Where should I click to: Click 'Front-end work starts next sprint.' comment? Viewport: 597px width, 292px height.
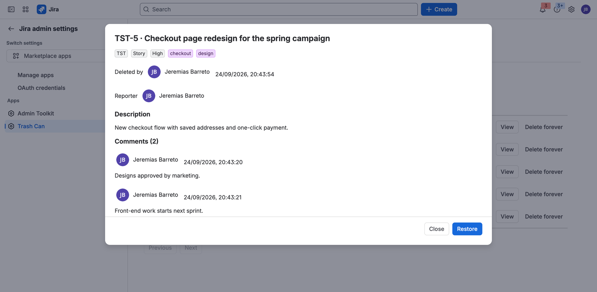[x=159, y=211]
